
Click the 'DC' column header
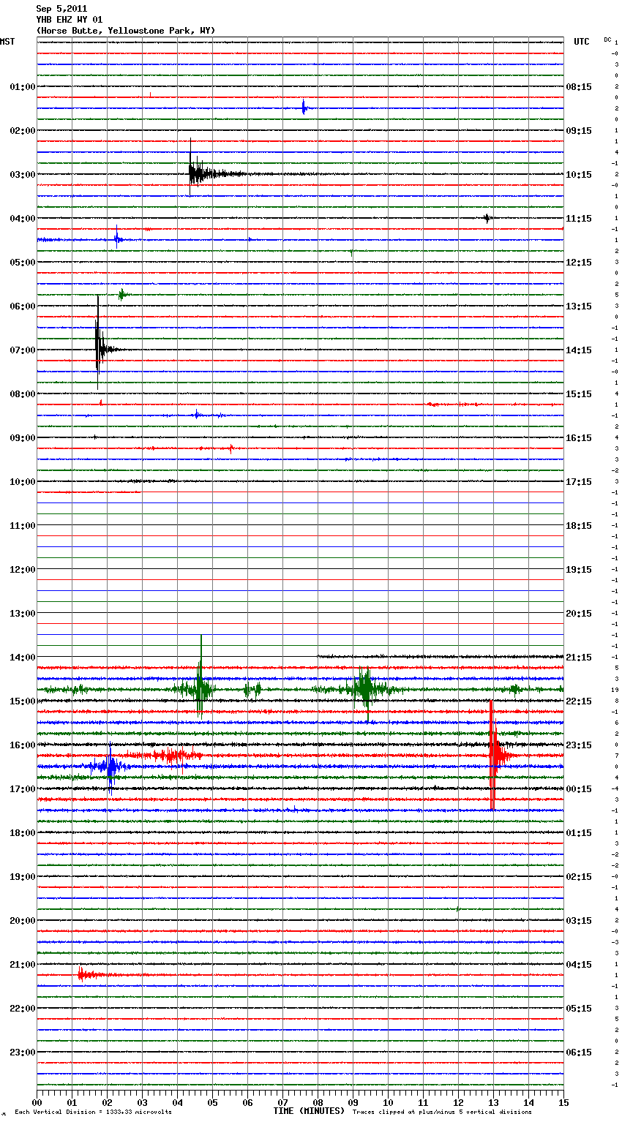(x=607, y=39)
